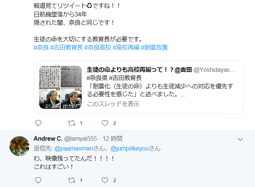Open the #高校再編 hashtag
Viewport: 255px width, 187px height.
126,47
